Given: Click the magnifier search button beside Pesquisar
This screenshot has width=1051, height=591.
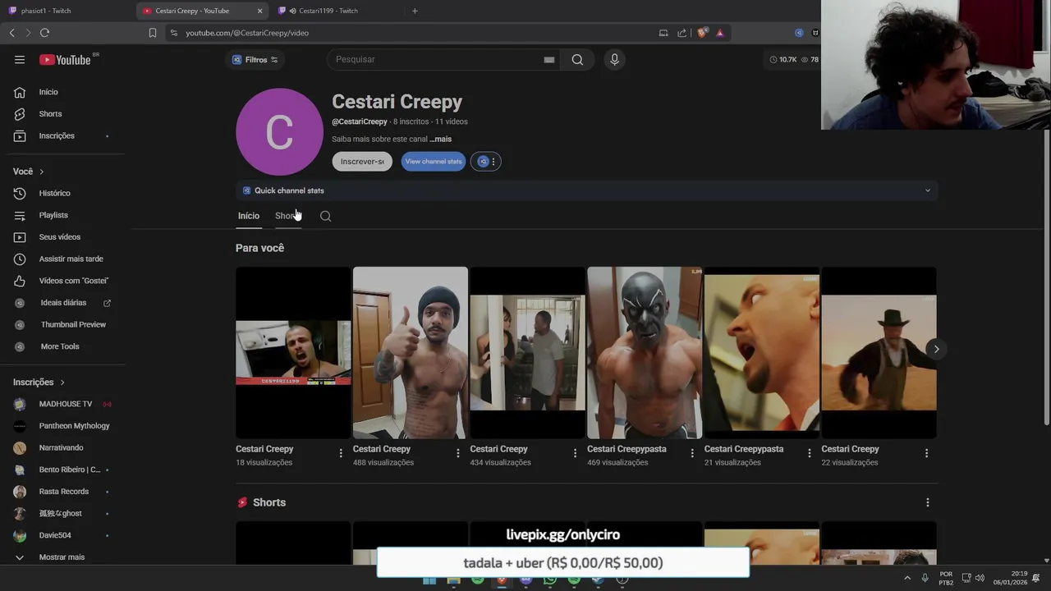Looking at the screenshot, I should tap(577, 59).
